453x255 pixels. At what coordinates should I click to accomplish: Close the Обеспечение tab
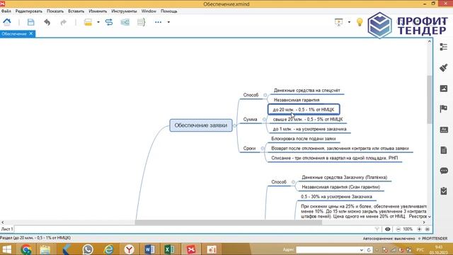31,33
